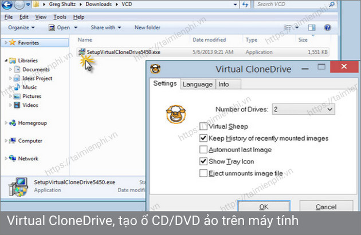The image size is (361, 235).
Task: Switch to the Language tab
Action: click(x=198, y=84)
